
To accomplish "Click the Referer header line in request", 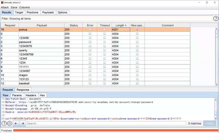I will (x=79, y=102).
